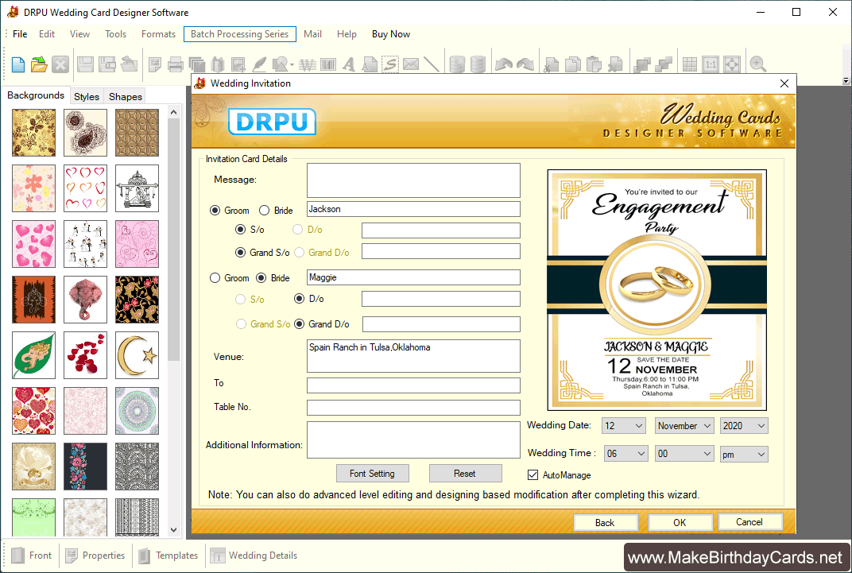Image resolution: width=852 pixels, height=573 pixels.
Task: Click the Open folder toolbar icon
Action: [x=39, y=64]
